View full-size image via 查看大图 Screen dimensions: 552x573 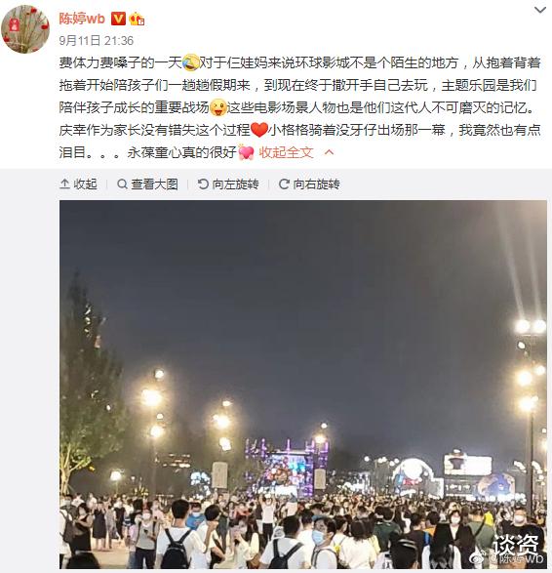pyautogui.click(x=147, y=184)
